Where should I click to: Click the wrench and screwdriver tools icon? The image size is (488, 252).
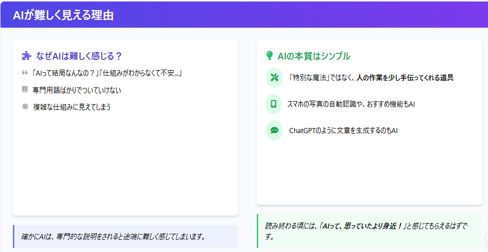pyautogui.click(x=274, y=78)
